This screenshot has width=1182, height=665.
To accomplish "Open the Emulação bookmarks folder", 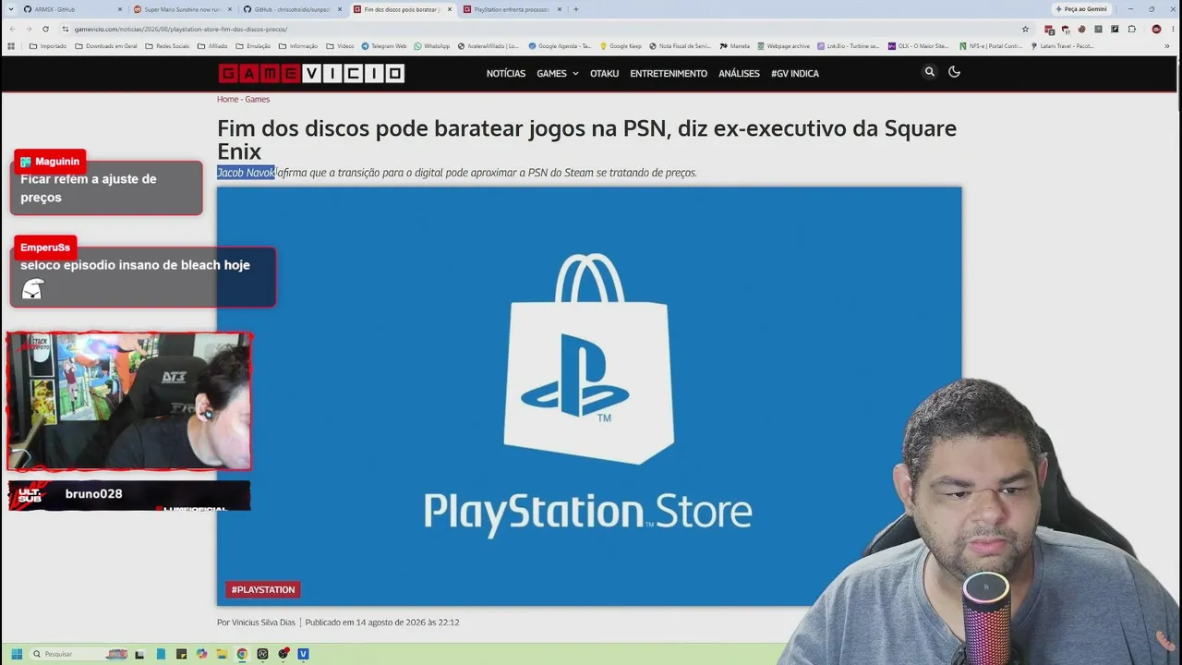I will [x=253, y=46].
